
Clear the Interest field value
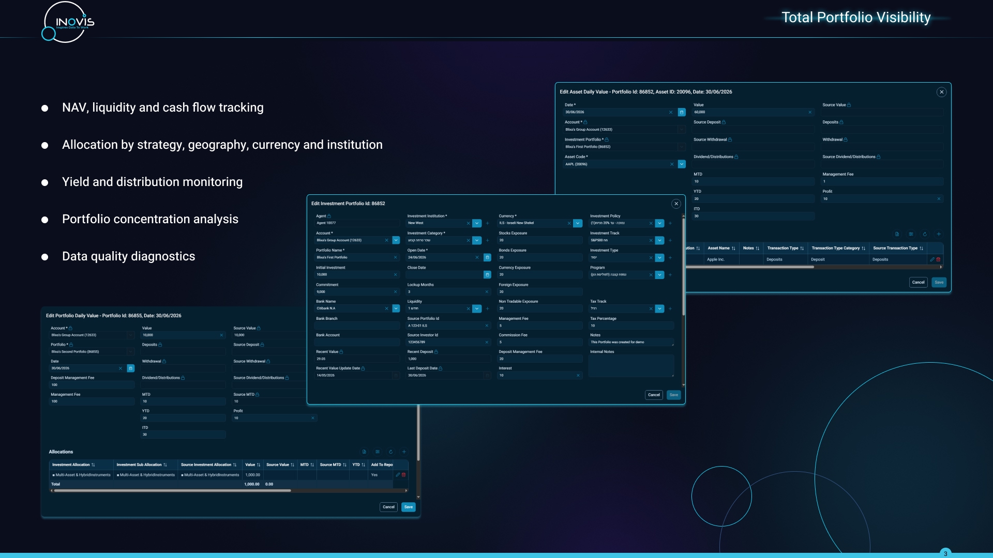click(x=578, y=376)
